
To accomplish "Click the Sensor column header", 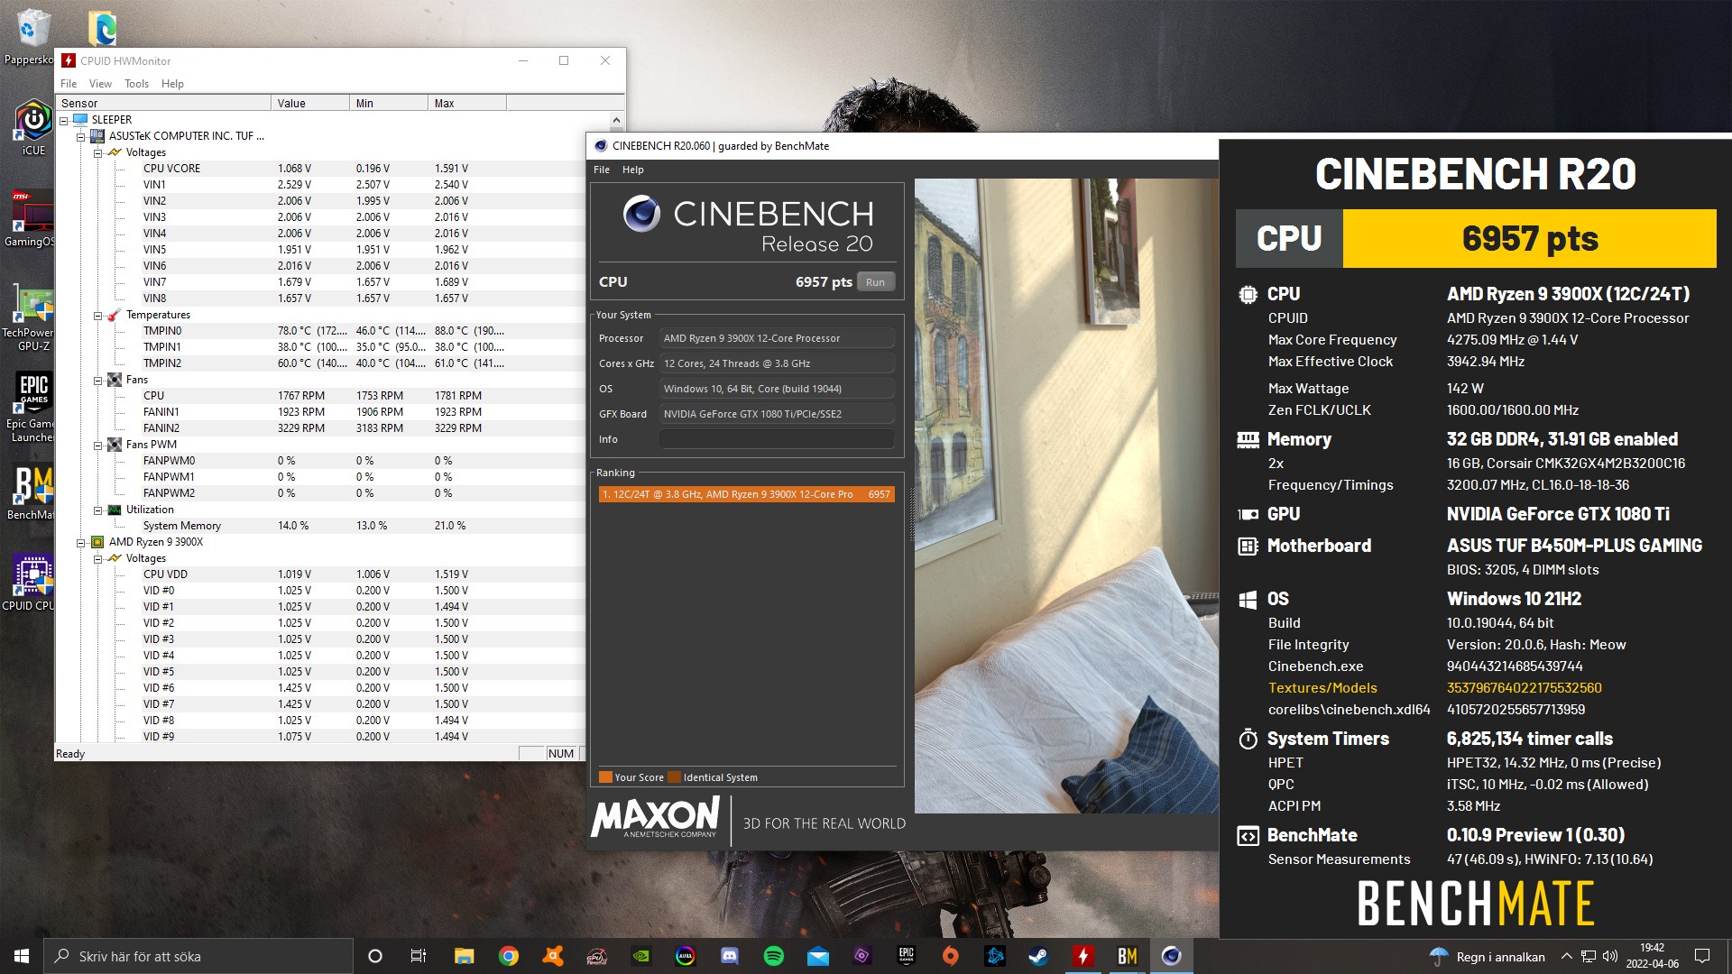I will coord(163,103).
